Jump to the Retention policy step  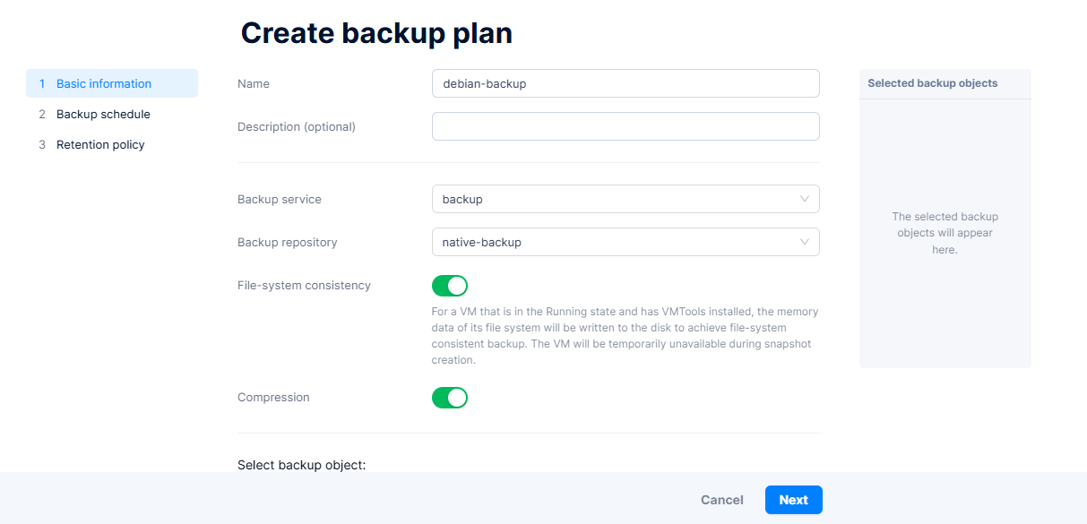100,144
